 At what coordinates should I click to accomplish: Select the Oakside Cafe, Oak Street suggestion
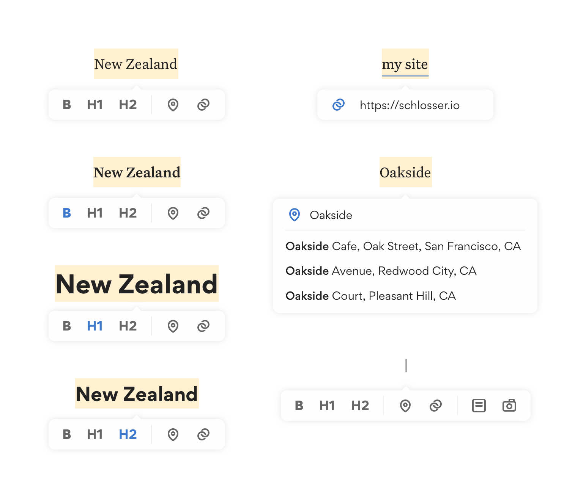point(403,246)
